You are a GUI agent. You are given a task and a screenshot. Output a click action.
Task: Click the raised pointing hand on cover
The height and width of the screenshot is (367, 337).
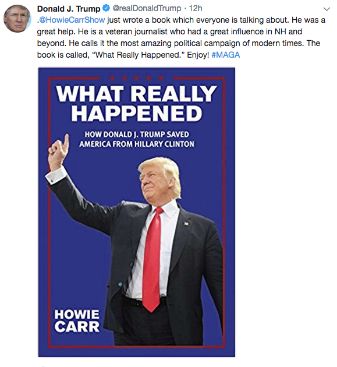(58, 153)
